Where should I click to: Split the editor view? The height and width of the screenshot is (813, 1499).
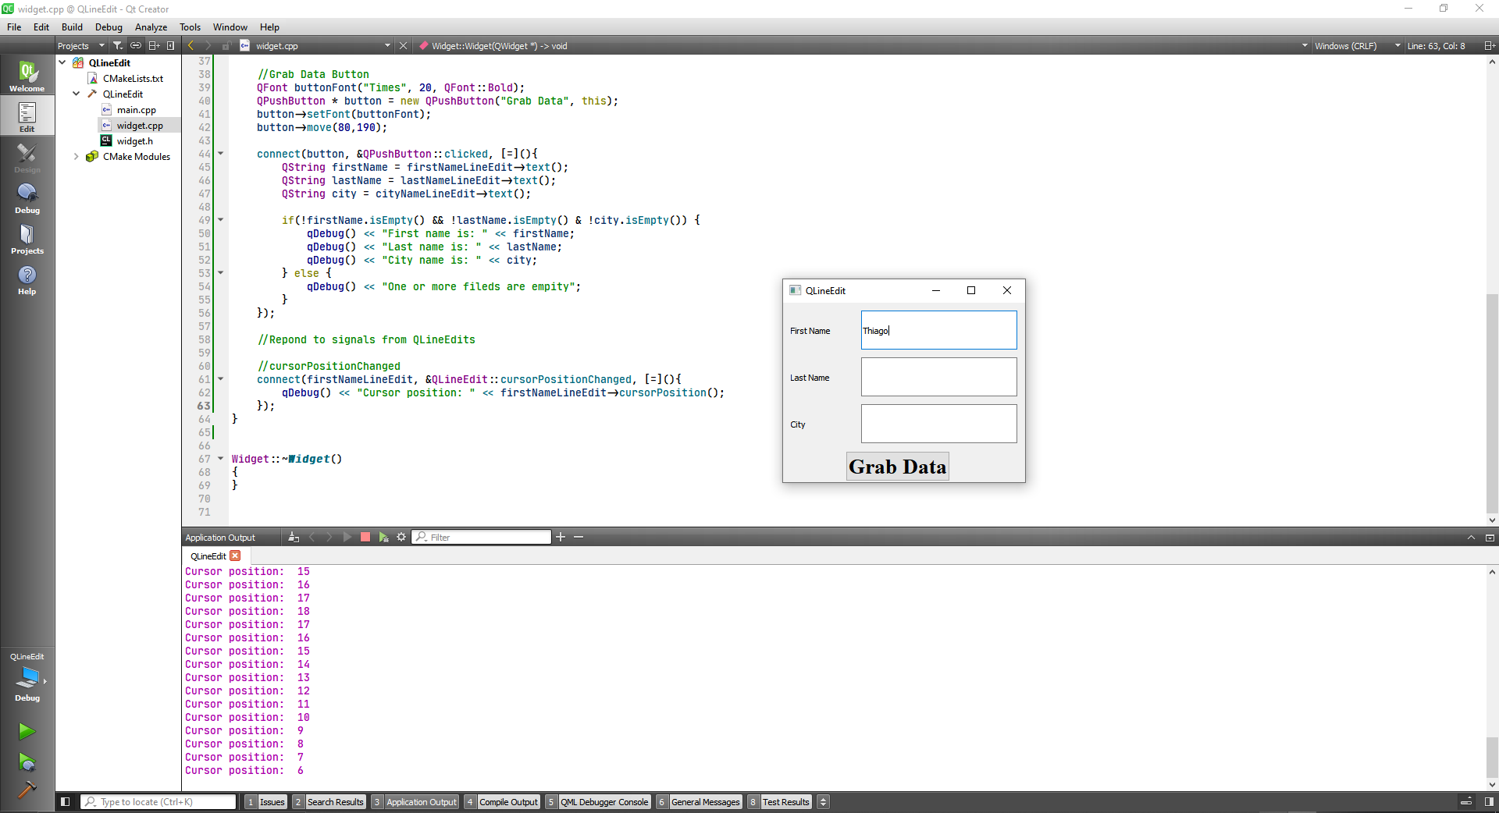(1490, 45)
